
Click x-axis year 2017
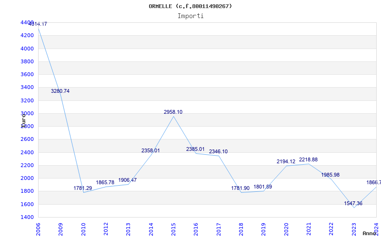click(219, 229)
